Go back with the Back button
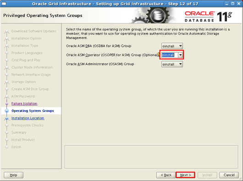 (x=166, y=175)
